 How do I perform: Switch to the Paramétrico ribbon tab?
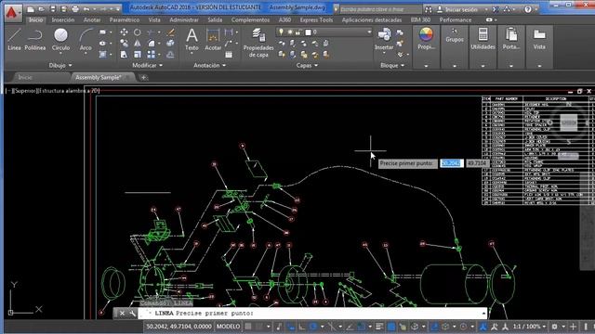(x=125, y=19)
